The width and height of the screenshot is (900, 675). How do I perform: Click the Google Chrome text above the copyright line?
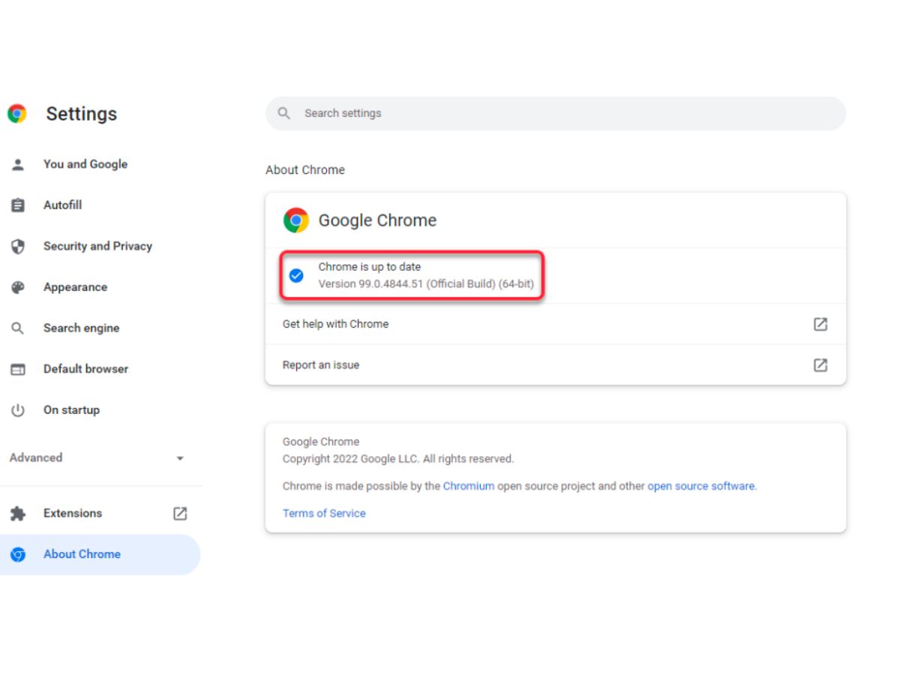pos(321,442)
